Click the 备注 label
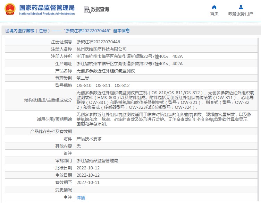 [x=68, y=153]
